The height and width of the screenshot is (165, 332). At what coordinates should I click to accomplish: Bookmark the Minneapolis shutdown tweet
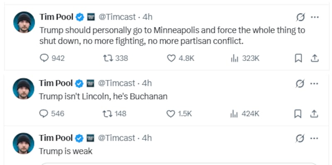298,58
